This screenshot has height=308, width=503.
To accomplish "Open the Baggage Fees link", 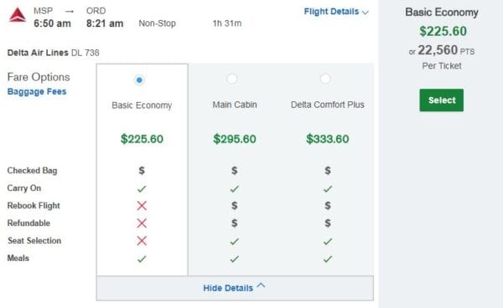I will [x=37, y=91].
